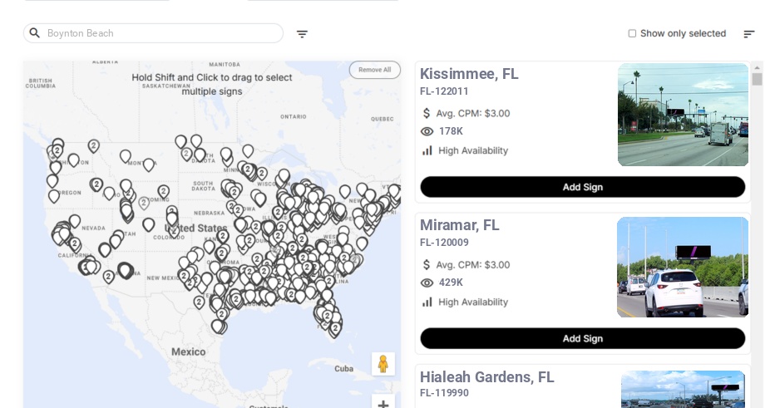Open the Hialeah Gardens, FL listing title
The width and height of the screenshot is (765, 408).
click(x=486, y=377)
